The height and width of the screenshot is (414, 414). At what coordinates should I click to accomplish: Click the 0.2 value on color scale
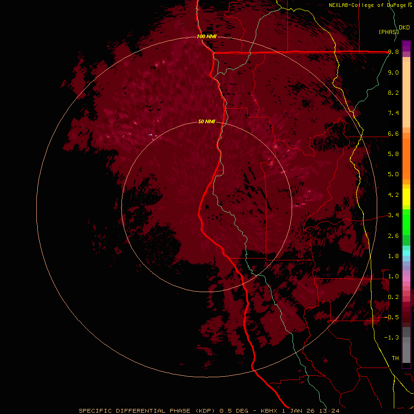tap(393, 297)
